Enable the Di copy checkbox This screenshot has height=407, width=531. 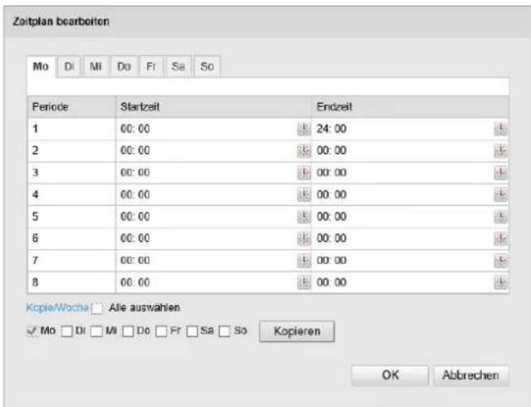[66, 331]
